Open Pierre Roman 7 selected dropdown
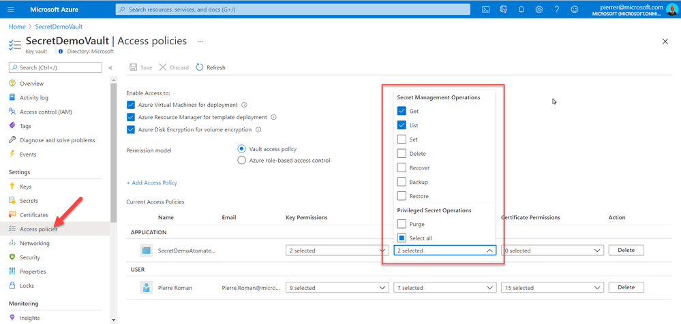681x324 pixels. click(444, 287)
